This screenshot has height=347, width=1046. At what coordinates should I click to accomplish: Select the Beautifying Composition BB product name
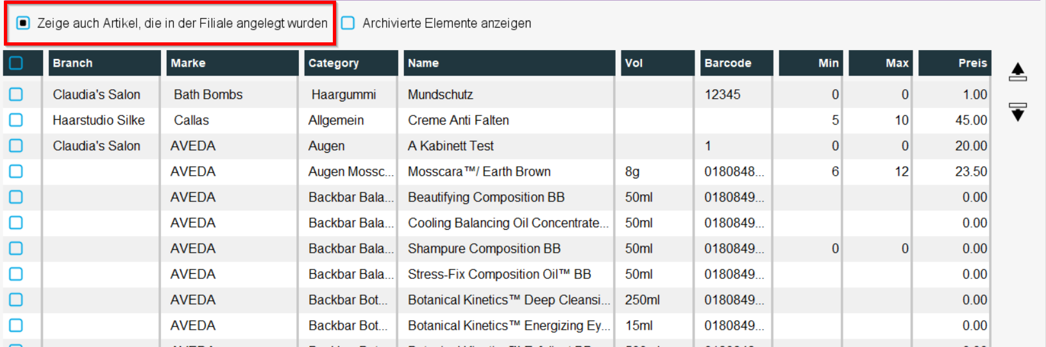(x=486, y=197)
